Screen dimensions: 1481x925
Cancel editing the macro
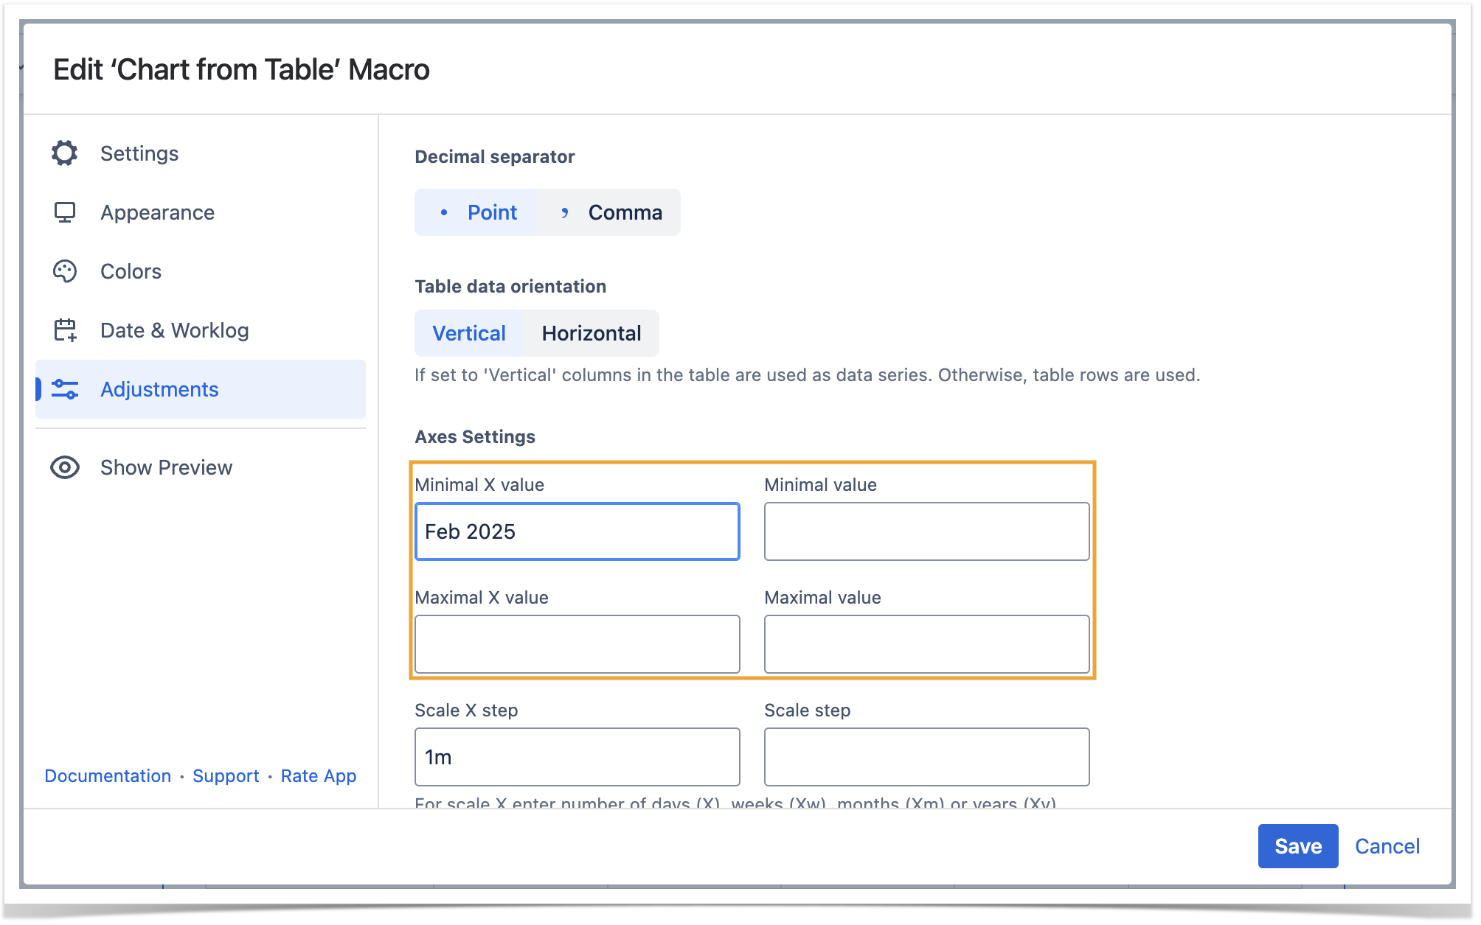coord(1387,846)
